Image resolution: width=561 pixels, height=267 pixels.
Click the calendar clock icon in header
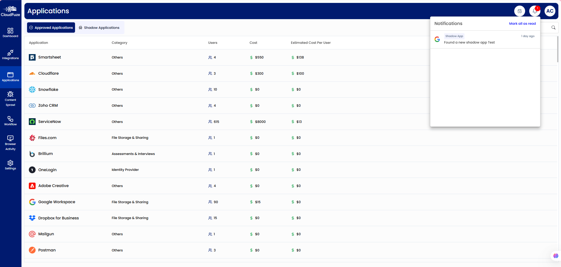click(520, 11)
